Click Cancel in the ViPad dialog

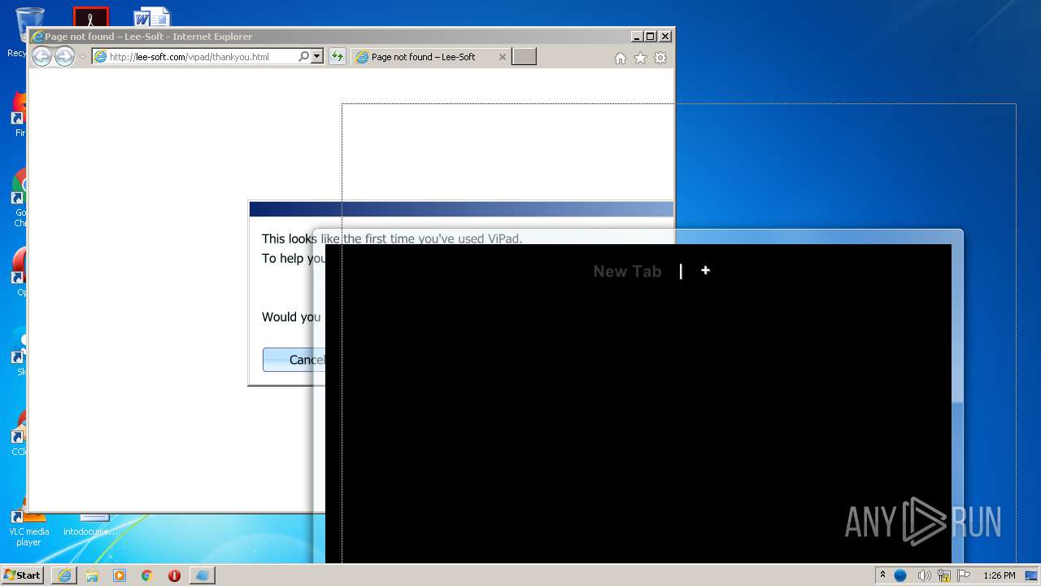(294, 360)
